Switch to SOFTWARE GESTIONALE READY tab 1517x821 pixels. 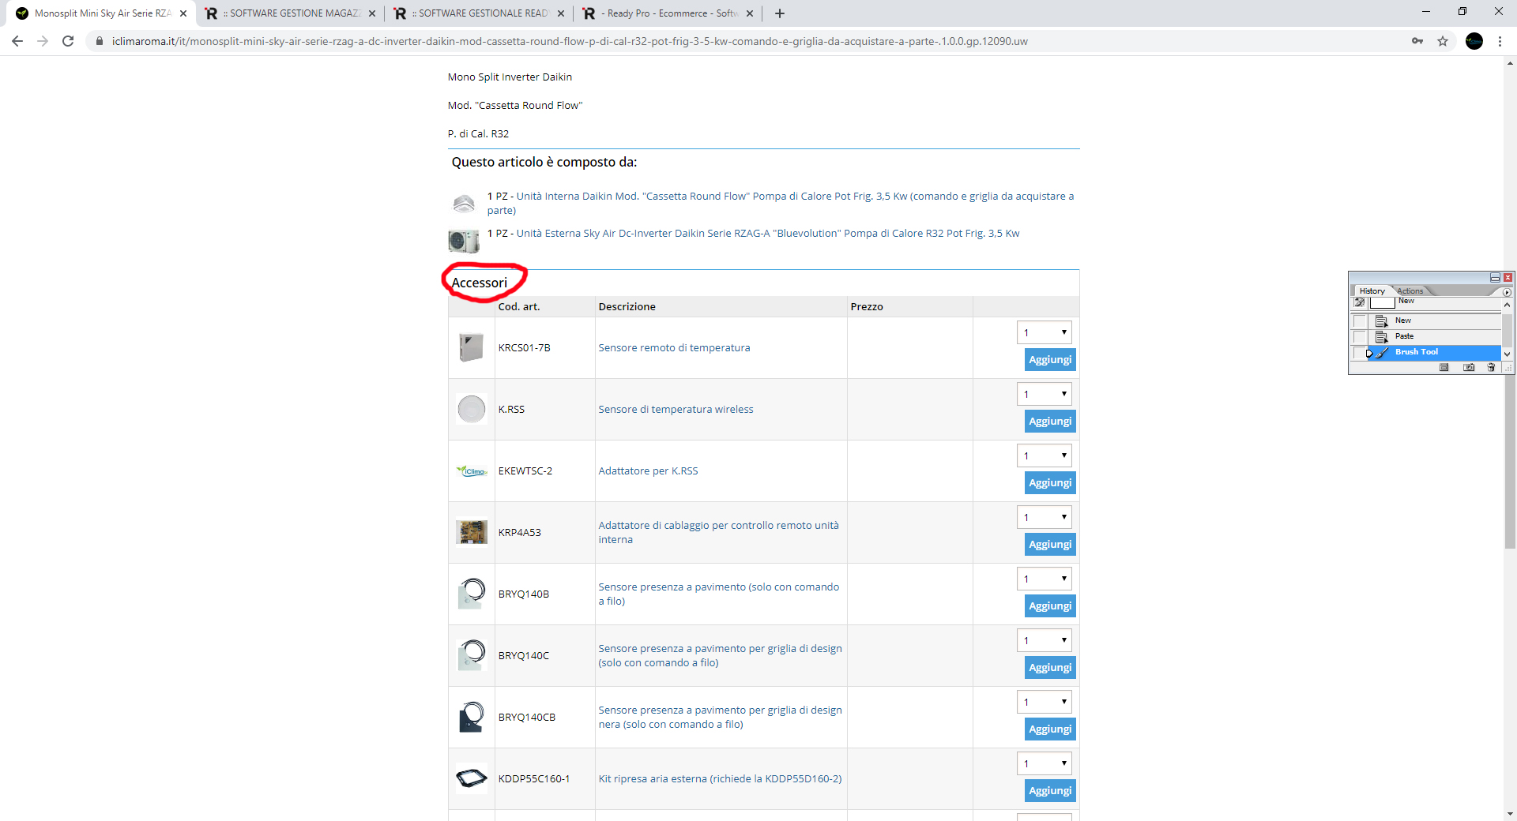point(480,13)
